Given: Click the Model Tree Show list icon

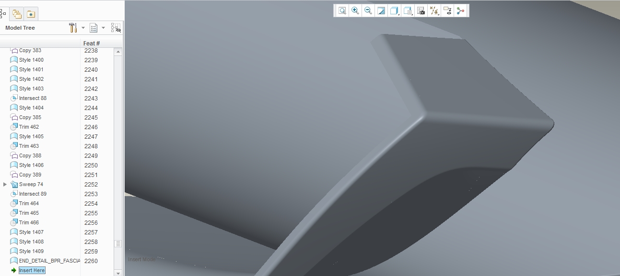Looking at the screenshot, I should (x=94, y=28).
